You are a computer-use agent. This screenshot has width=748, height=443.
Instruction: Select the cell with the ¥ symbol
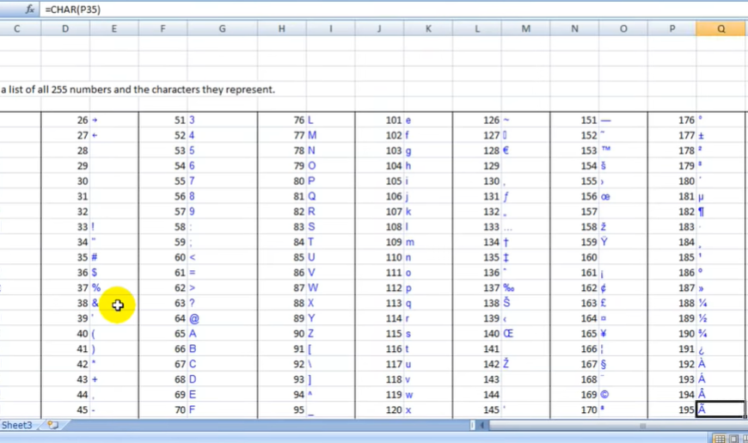tap(623, 334)
